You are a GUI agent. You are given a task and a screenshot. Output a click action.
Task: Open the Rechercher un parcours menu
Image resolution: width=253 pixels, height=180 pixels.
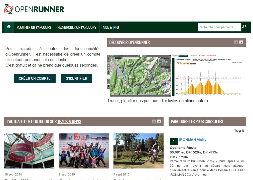pyautogui.click(x=77, y=27)
